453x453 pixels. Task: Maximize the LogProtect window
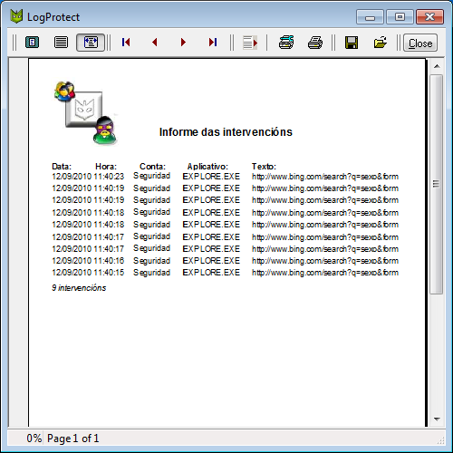click(x=400, y=17)
